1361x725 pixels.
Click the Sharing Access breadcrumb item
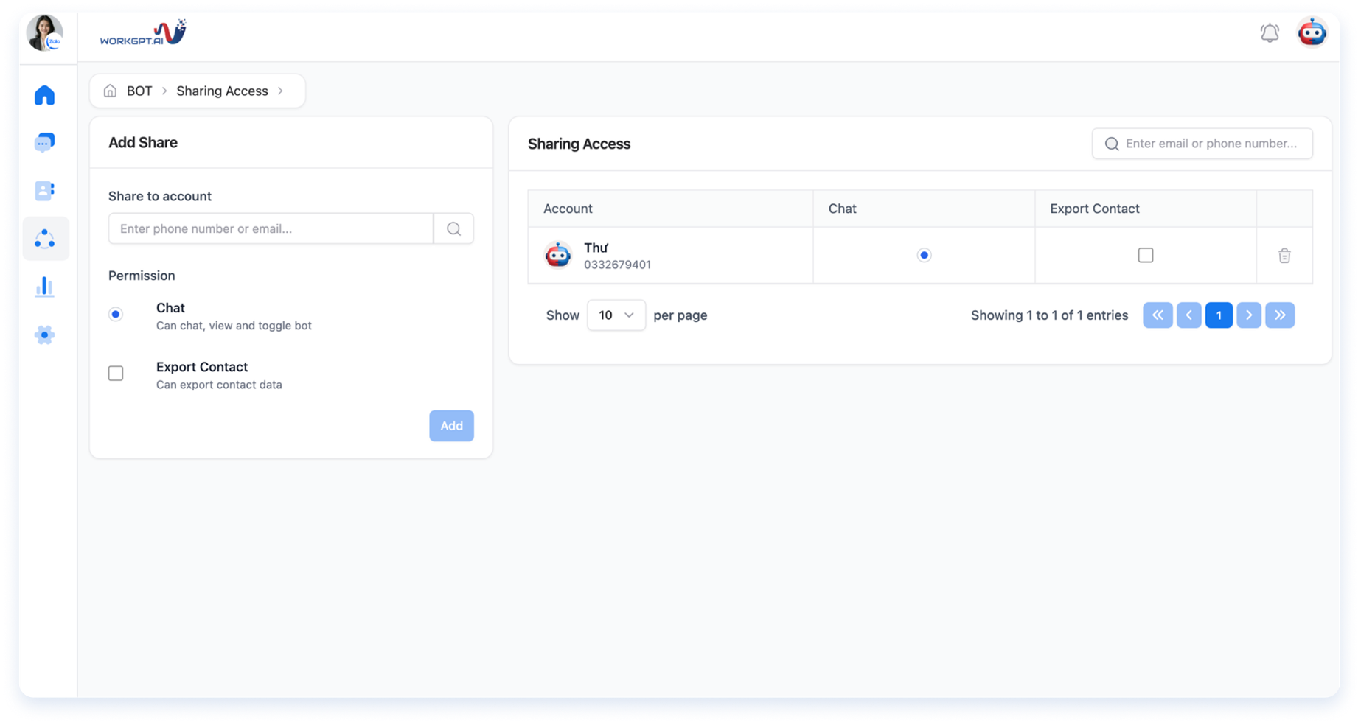222,91
